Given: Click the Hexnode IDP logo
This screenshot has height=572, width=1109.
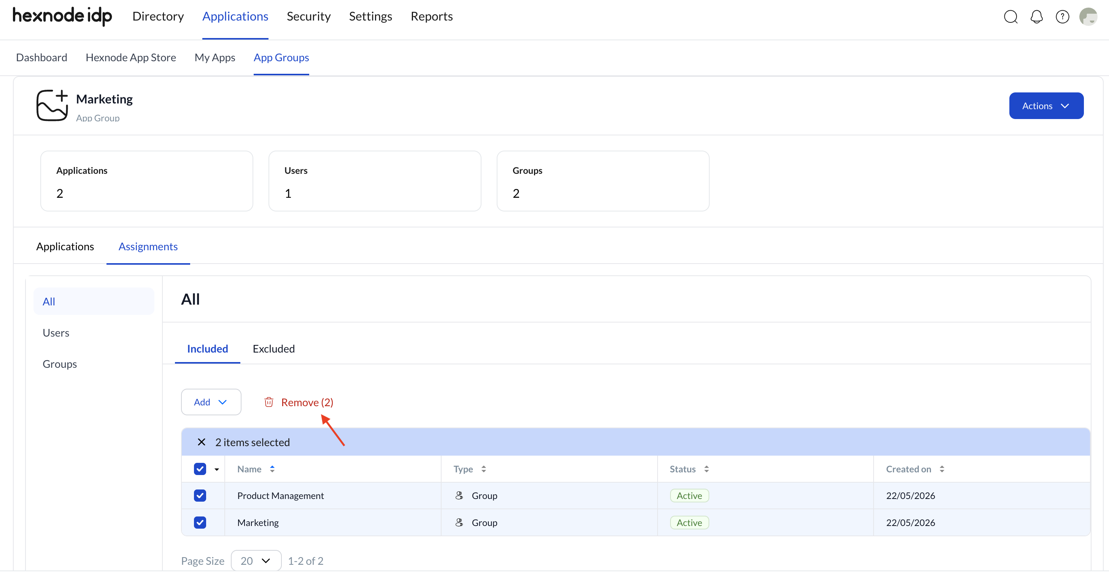Looking at the screenshot, I should tap(62, 16).
